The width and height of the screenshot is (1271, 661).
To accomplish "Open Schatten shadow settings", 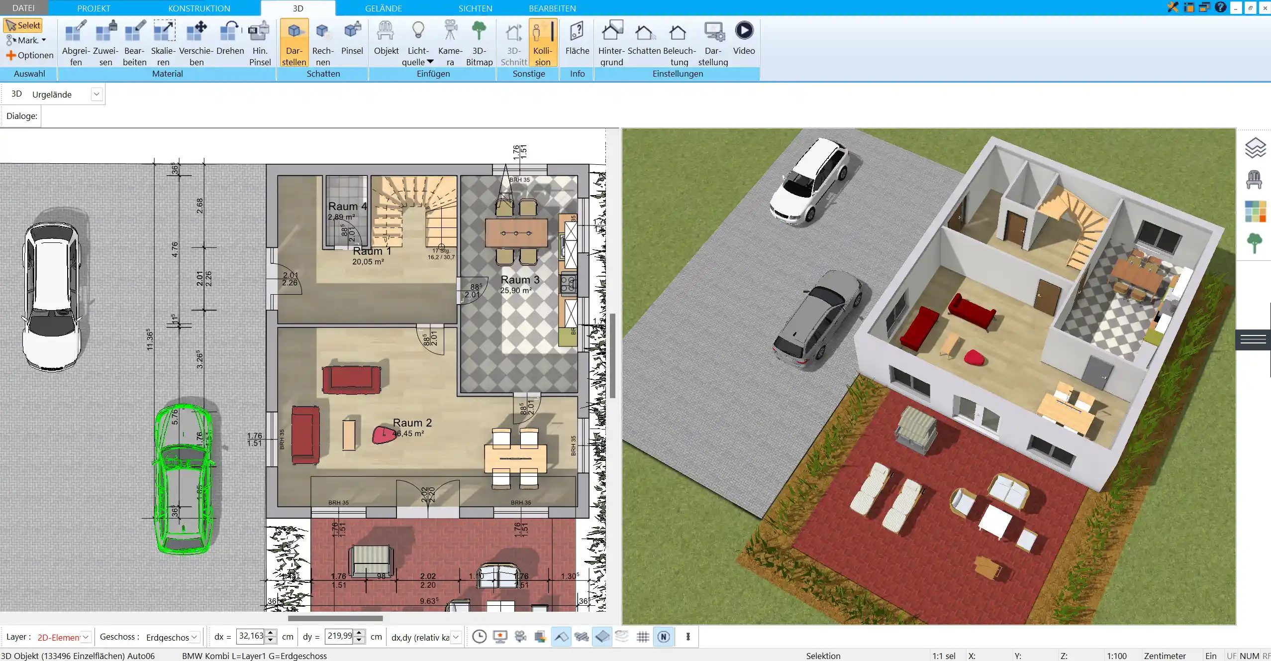I will click(x=644, y=38).
